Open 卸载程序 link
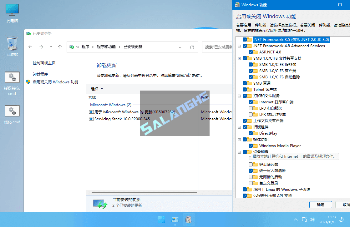 (40, 74)
